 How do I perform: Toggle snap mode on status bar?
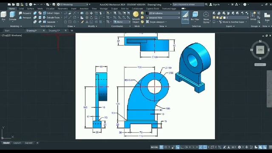(x=166, y=147)
